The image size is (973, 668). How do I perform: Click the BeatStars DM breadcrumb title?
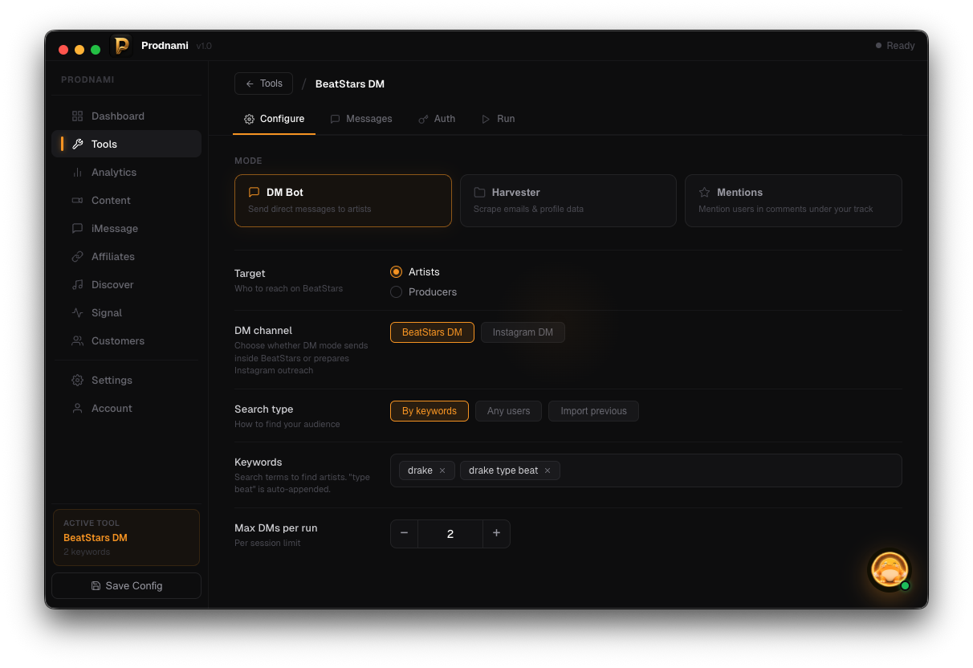point(350,84)
